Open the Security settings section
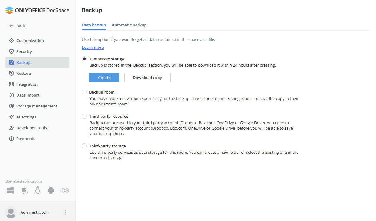Viewport: 376px width, 221px height. 24,51
